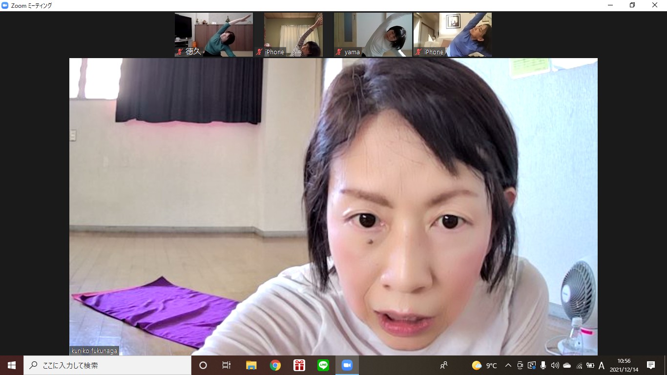Open Cortana circle icon on taskbar
The height and width of the screenshot is (375, 667).
tap(203, 365)
